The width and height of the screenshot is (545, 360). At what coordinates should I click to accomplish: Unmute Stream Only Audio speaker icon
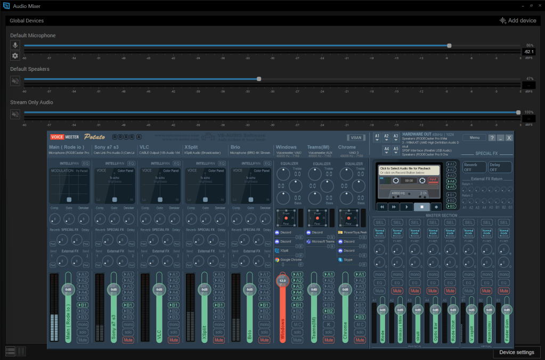click(15, 114)
